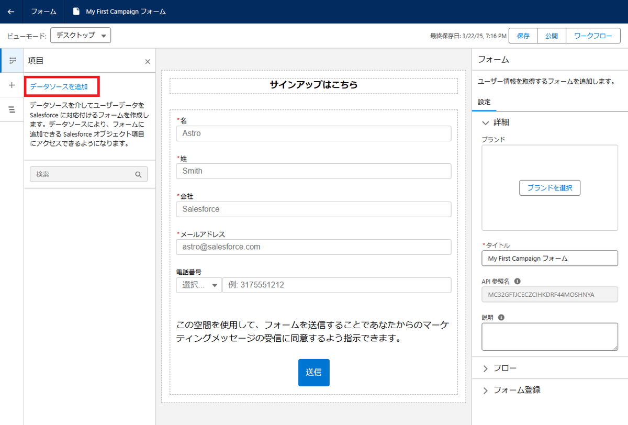628x425 pixels.
Task: Click the 最終保存日 timestamp text
Action: coord(468,36)
